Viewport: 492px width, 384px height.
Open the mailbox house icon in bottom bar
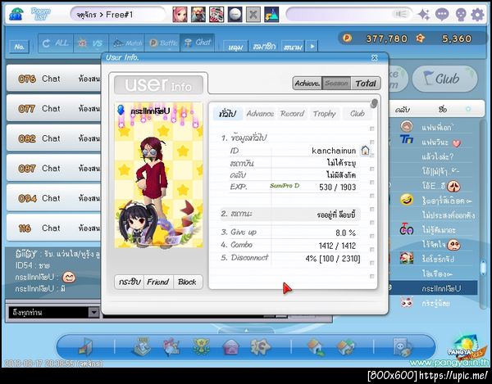[x=230, y=348]
